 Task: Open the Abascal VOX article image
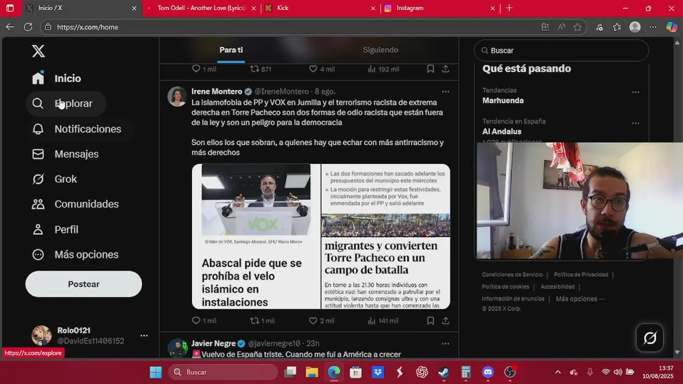click(256, 236)
